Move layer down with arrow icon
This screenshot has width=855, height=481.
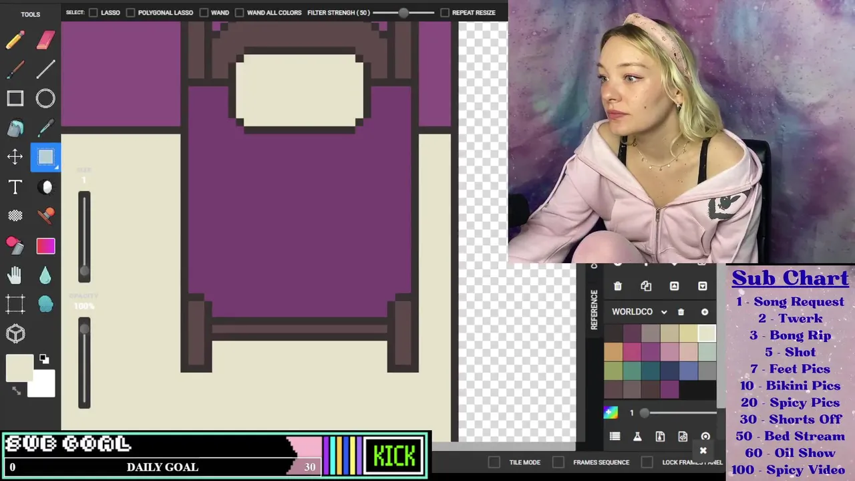[703, 286]
